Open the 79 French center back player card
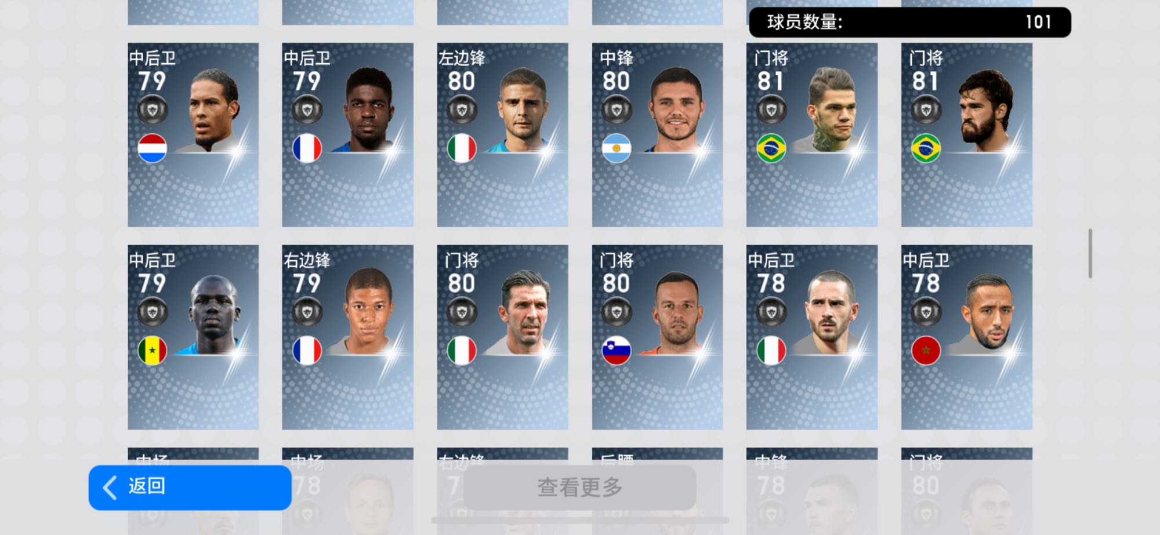Screen dimensions: 1160x535 click(347, 134)
